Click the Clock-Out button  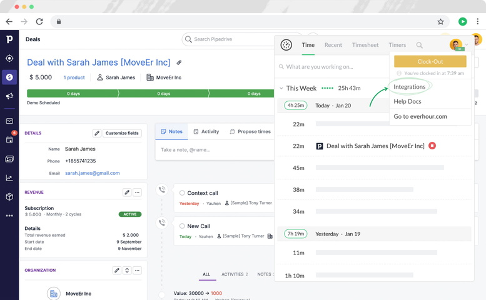[x=430, y=62]
